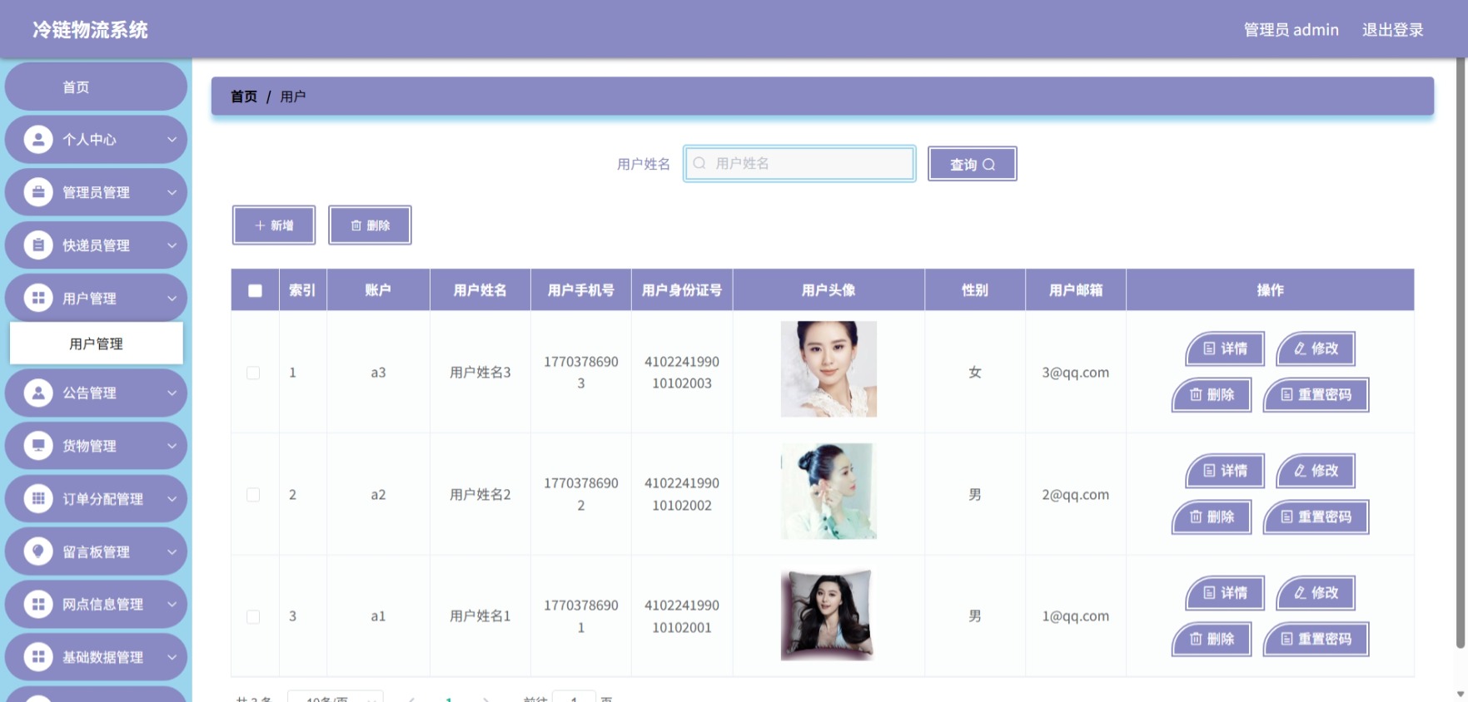Click the 管理员管理 briefcase icon
Image resolution: width=1468 pixels, height=702 pixels.
click(38, 192)
